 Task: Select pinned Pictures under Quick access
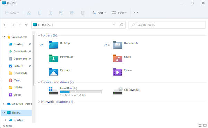pyautogui.click(x=18, y=66)
